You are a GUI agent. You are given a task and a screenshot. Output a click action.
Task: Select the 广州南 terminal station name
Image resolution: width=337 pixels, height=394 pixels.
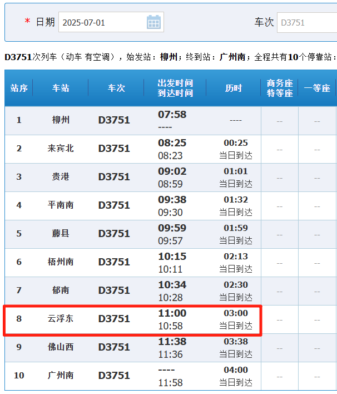coord(61,376)
